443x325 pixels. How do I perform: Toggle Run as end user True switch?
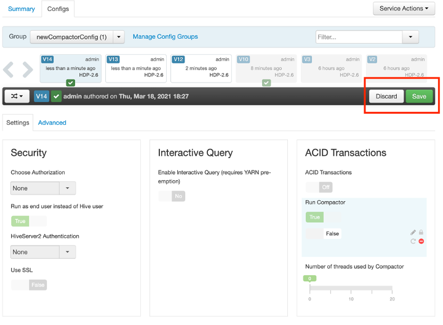click(29, 221)
